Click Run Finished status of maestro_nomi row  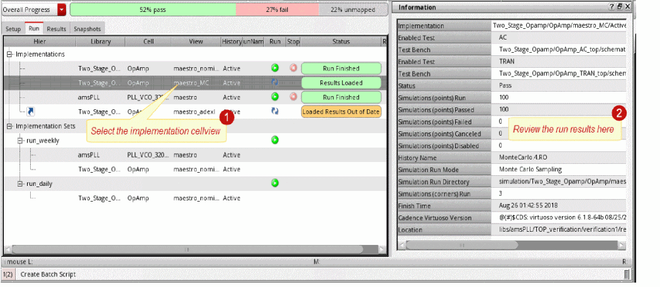point(341,68)
